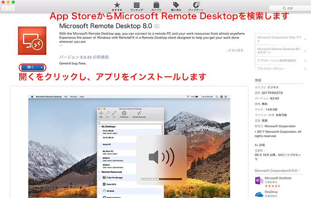Click the 販売元: Microsoft Corporation row
Viewport: 311px width, 198px height.
pyautogui.click(x=275, y=126)
